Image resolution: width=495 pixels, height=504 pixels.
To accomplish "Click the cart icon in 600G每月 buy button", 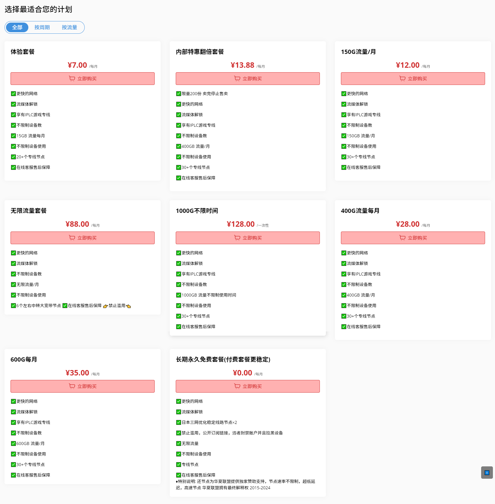I will tap(72, 386).
